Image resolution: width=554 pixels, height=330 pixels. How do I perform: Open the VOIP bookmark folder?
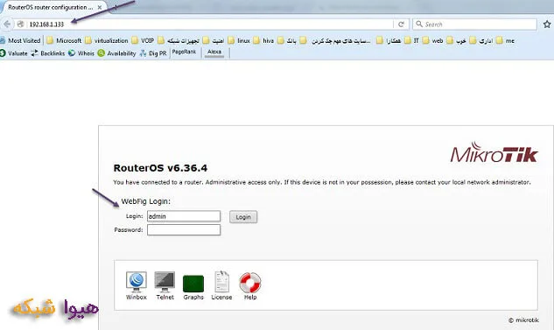pos(143,40)
